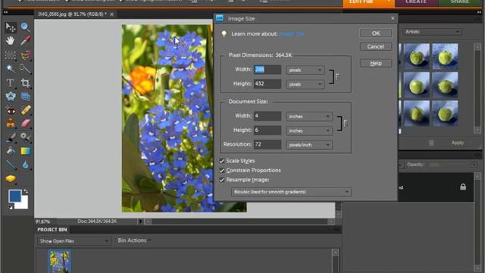Click Cancel in Image Size dialog
Screen dimensions: 485x273
(x=376, y=46)
